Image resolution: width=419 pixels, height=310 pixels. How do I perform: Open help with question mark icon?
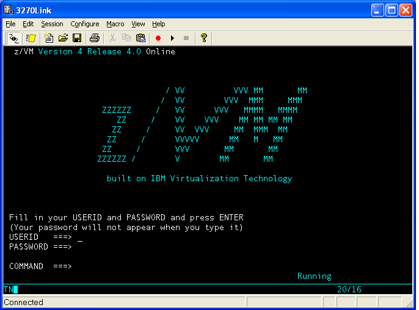click(x=204, y=38)
